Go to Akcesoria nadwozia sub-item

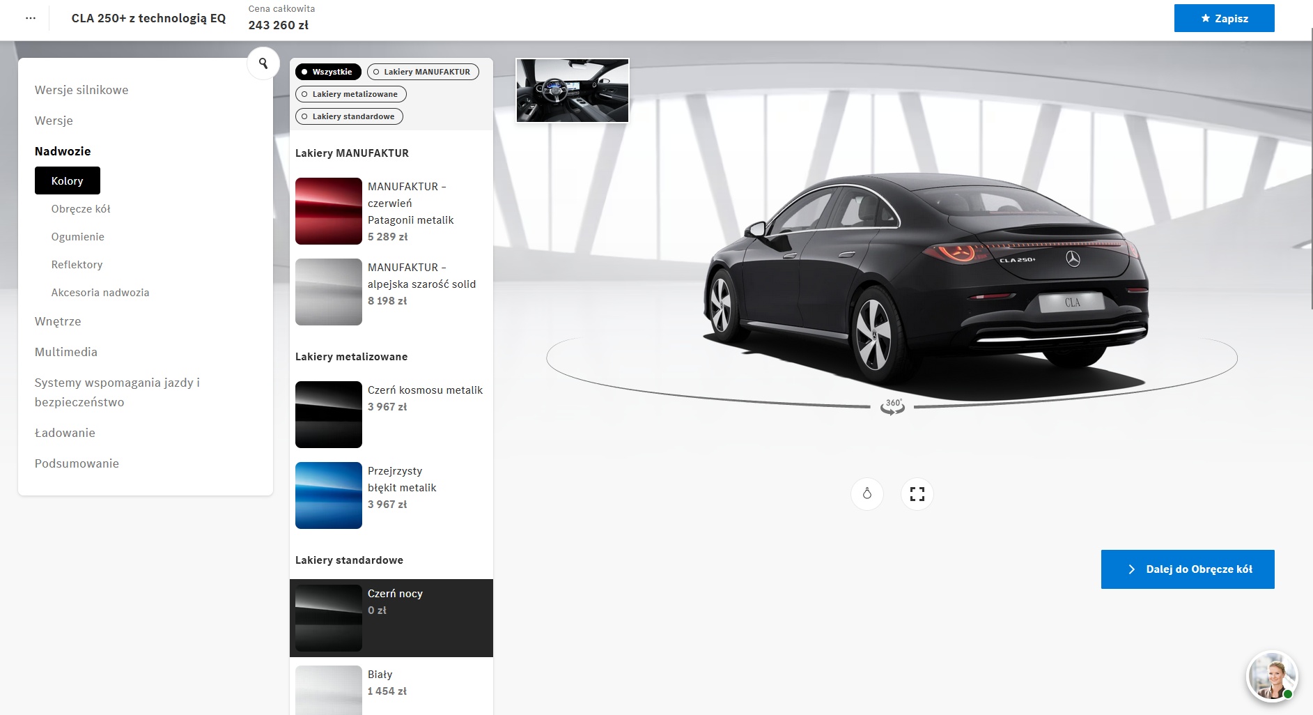[100, 293]
